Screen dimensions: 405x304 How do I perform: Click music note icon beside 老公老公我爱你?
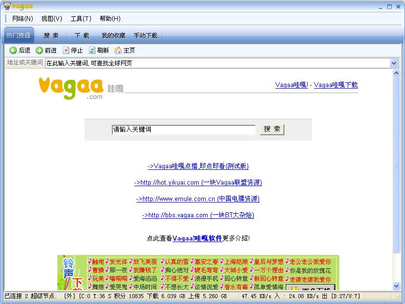287,261
